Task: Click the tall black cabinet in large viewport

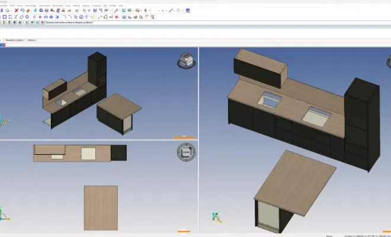Action: (362, 125)
